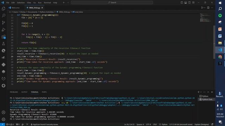Split the editor to the right
225x126 pixels.
click(x=208, y=8)
